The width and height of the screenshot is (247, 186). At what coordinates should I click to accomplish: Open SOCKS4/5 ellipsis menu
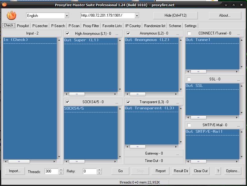(x=117, y=103)
